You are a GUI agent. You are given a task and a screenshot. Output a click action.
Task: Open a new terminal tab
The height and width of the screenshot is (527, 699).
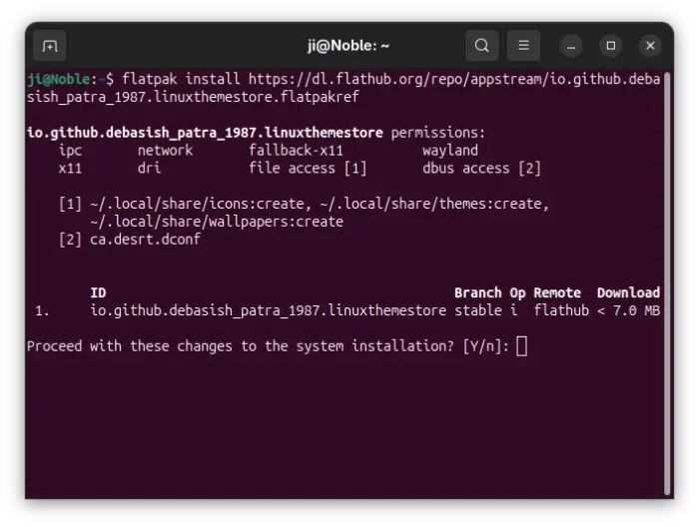50,46
